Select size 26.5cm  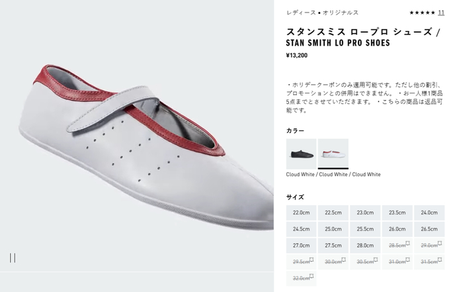pyautogui.click(x=429, y=229)
